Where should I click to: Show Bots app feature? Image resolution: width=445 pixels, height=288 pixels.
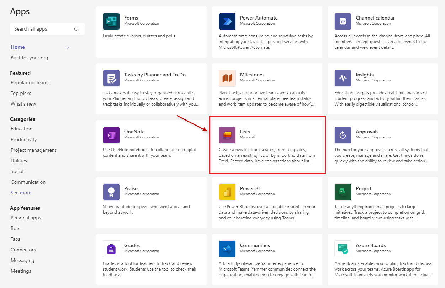[16, 228]
